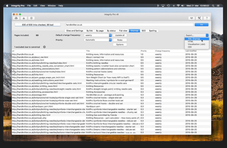Screen dimensions: 227x148
Task: Switch to the Spelling tab
Action: tap(153, 31)
